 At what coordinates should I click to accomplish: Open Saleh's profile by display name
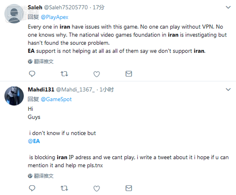pos(35,7)
